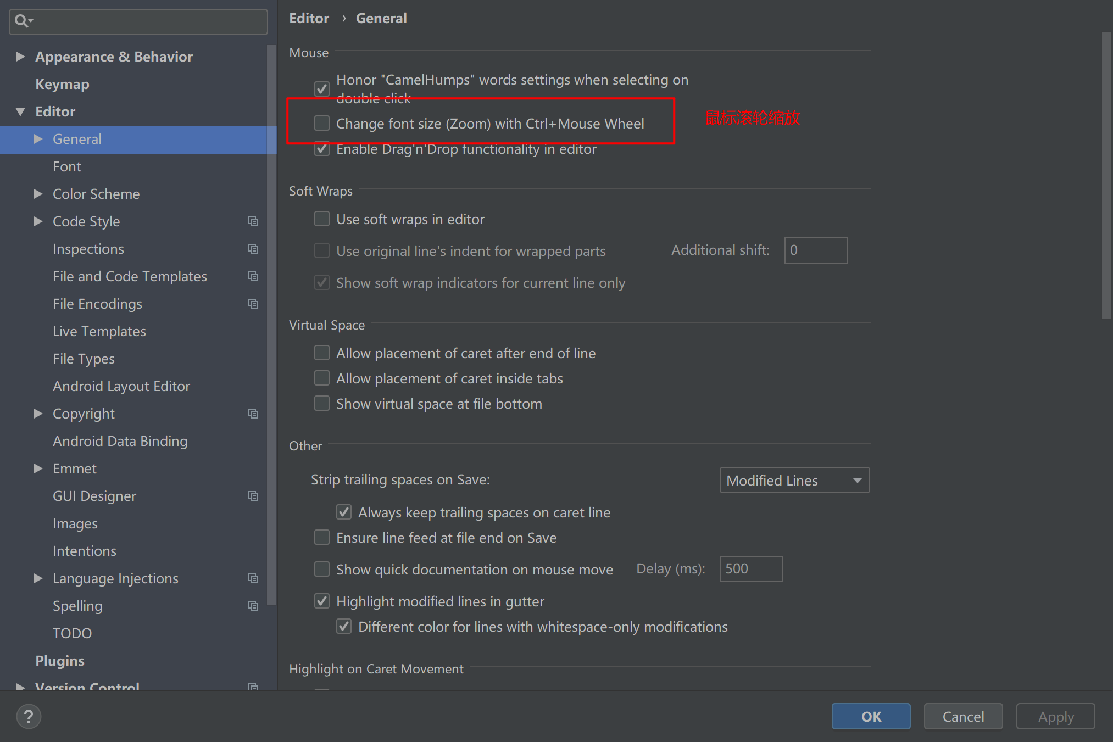This screenshot has height=742, width=1113.
Task: Click the right panel vertical scrollbar
Action: coord(1106,176)
